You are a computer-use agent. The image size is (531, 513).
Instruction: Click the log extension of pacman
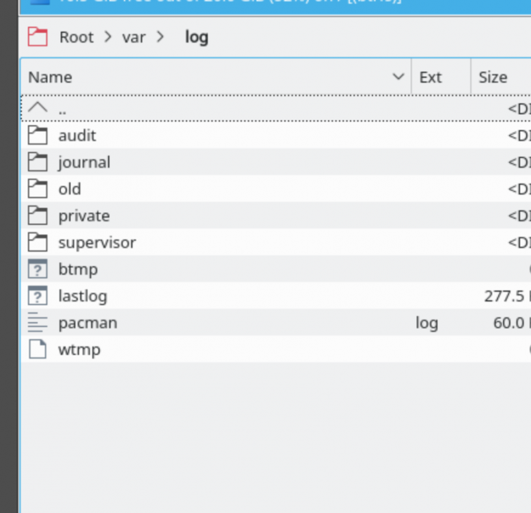pyautogui.click(x=427, y=324)
